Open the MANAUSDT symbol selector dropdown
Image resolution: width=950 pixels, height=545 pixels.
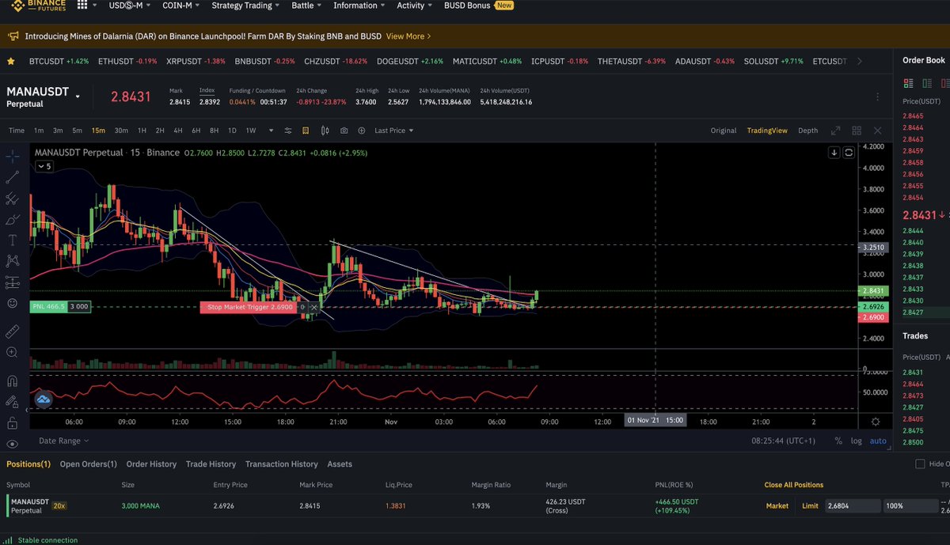coord(78,97)
